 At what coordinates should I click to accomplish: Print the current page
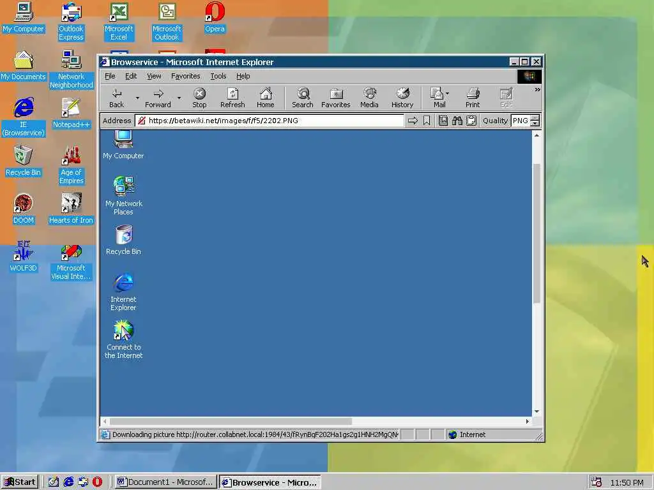coord(473,98)
